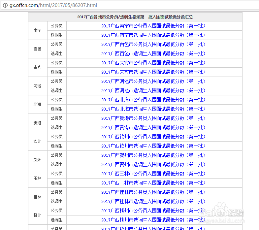Click the 选调生 cell in the 南宁 row

point(57,35)
